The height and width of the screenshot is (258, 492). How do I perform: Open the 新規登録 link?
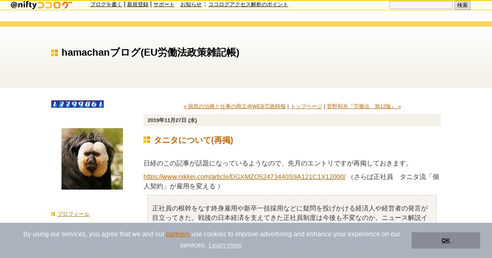coord(138,5)
